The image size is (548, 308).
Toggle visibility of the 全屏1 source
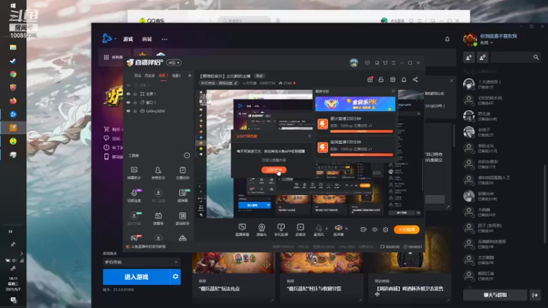pos(128,94)
